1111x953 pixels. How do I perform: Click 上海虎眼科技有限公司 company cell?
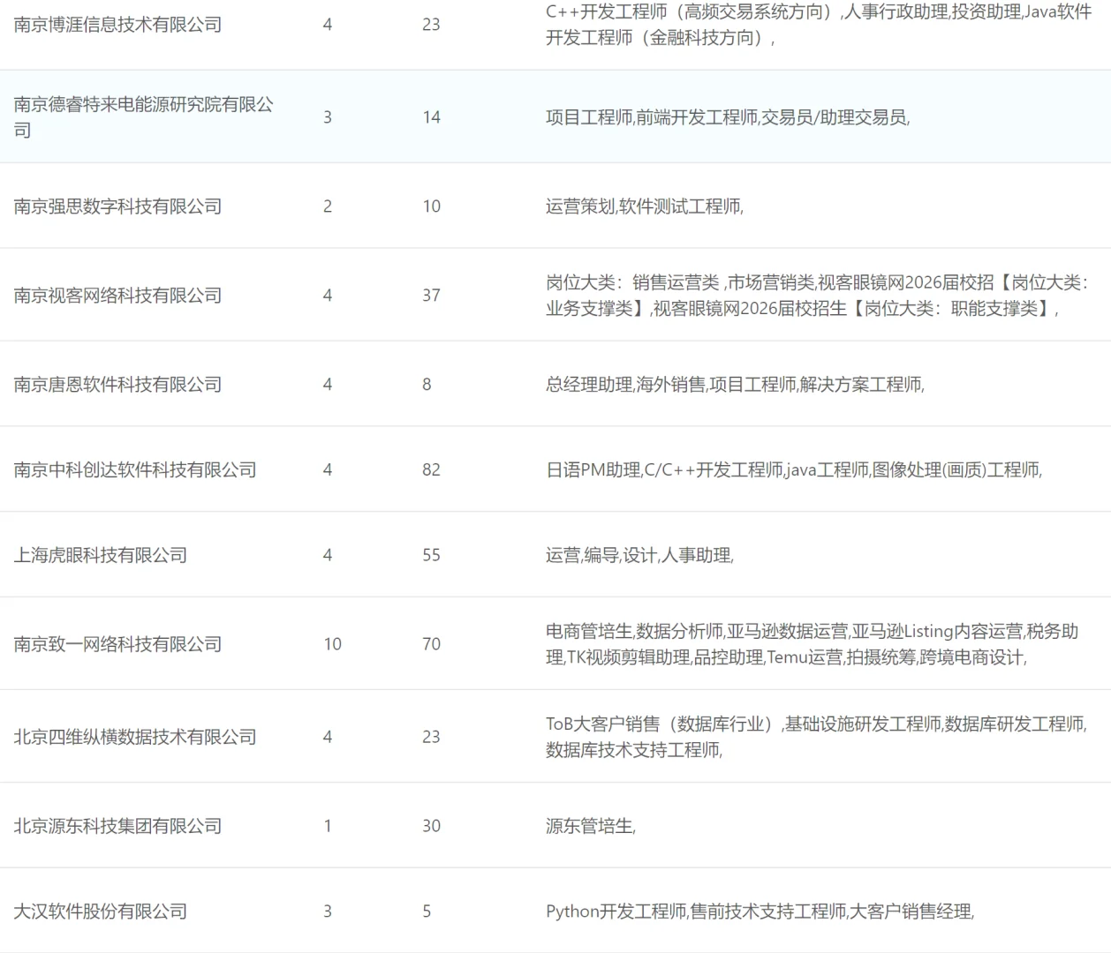(x=101, y=555)
